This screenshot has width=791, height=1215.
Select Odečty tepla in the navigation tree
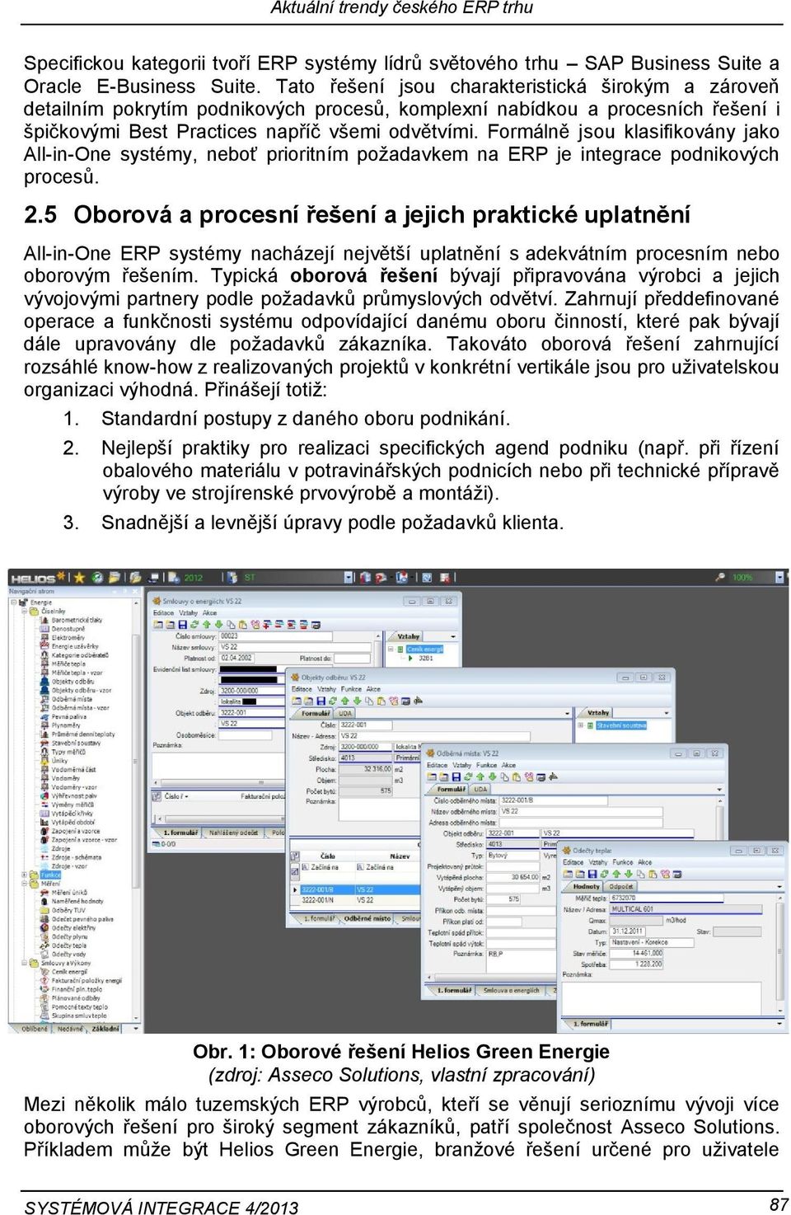[x=68, y=945]
